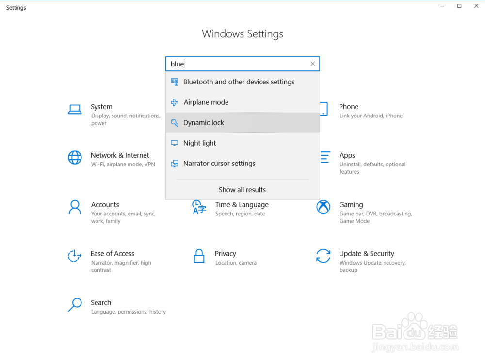Open the Gaming settings category
This screenshot has width=485, height=364.
364,213
